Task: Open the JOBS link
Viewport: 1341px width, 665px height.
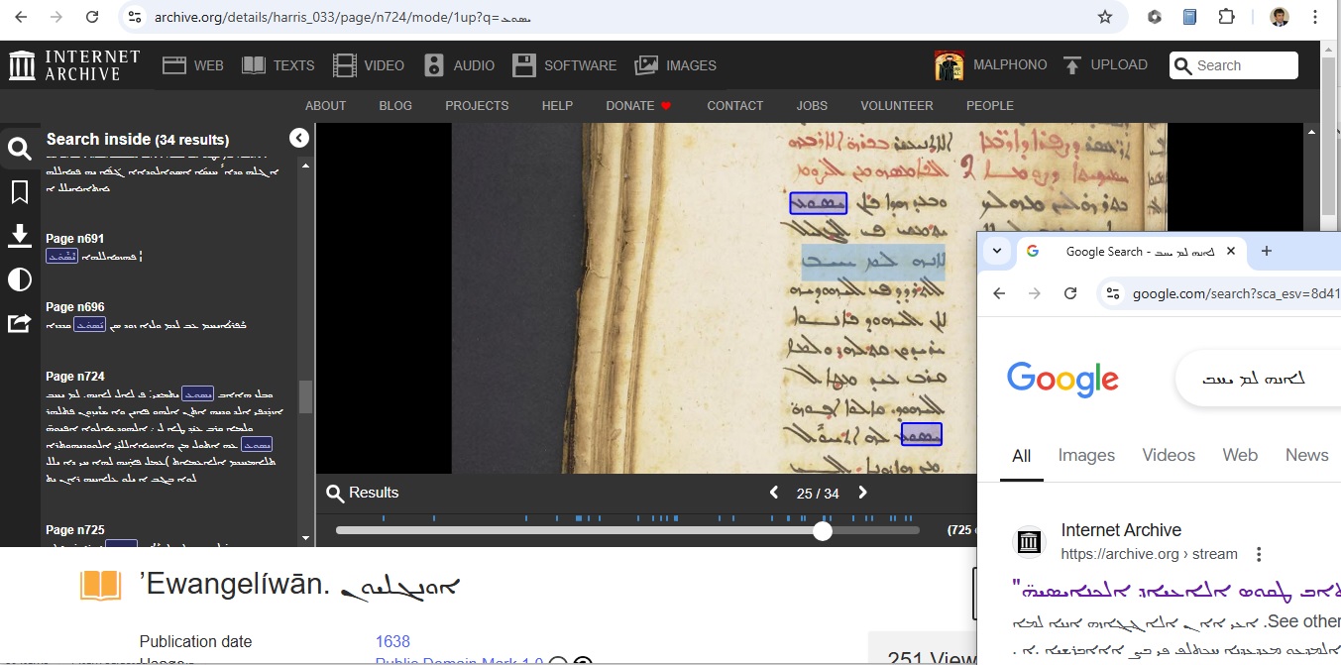Action: [x=812, y=105]
